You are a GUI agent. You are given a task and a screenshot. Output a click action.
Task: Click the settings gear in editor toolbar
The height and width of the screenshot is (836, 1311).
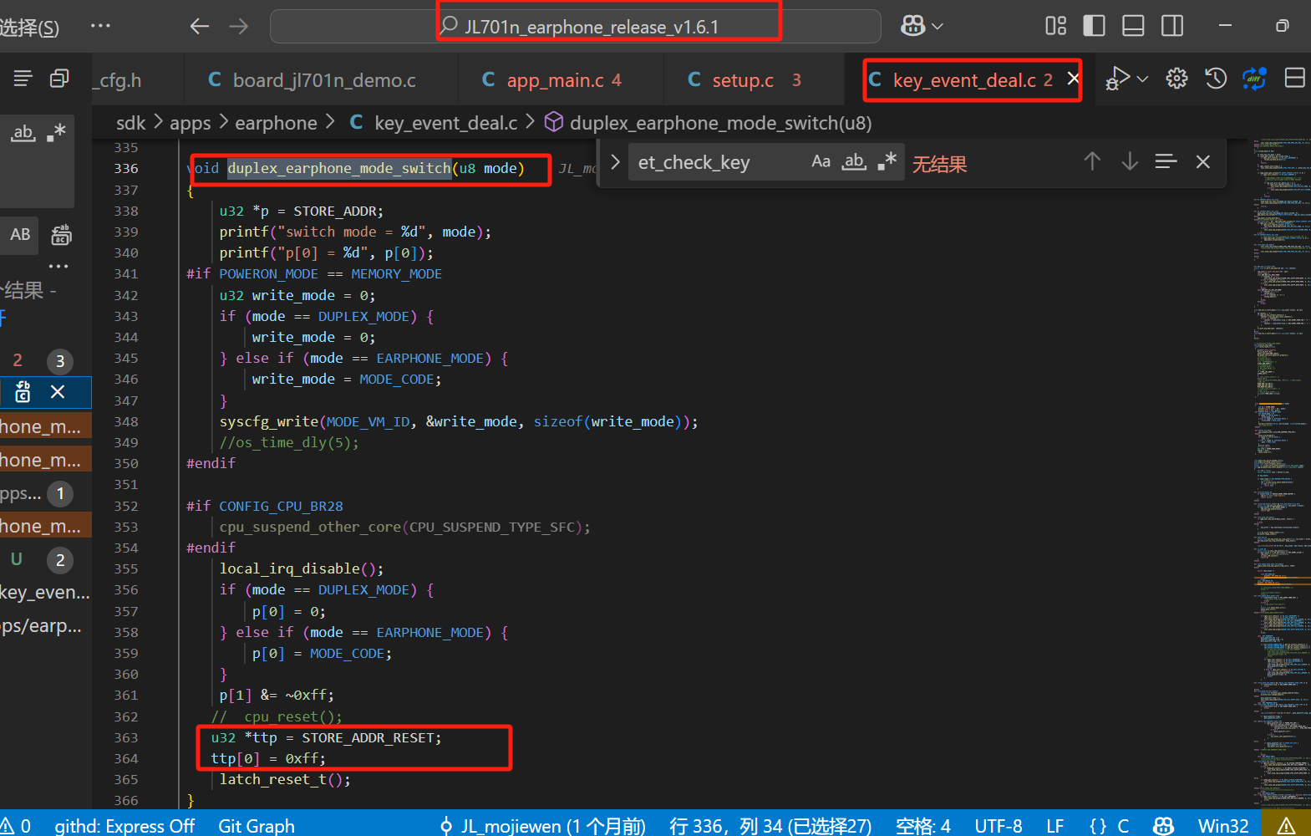[x=1176, y=79]
